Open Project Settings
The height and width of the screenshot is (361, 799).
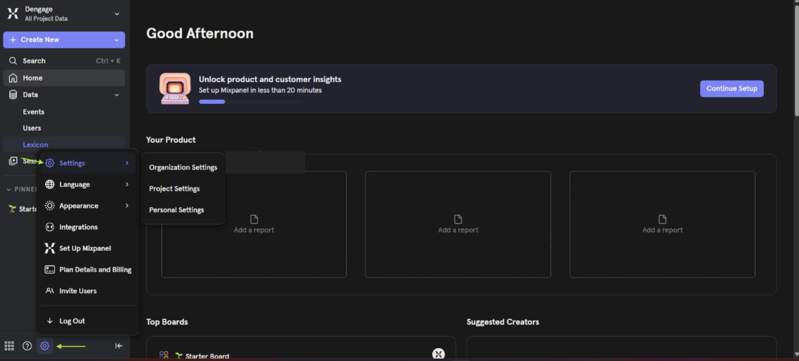[x=175, y=188]
